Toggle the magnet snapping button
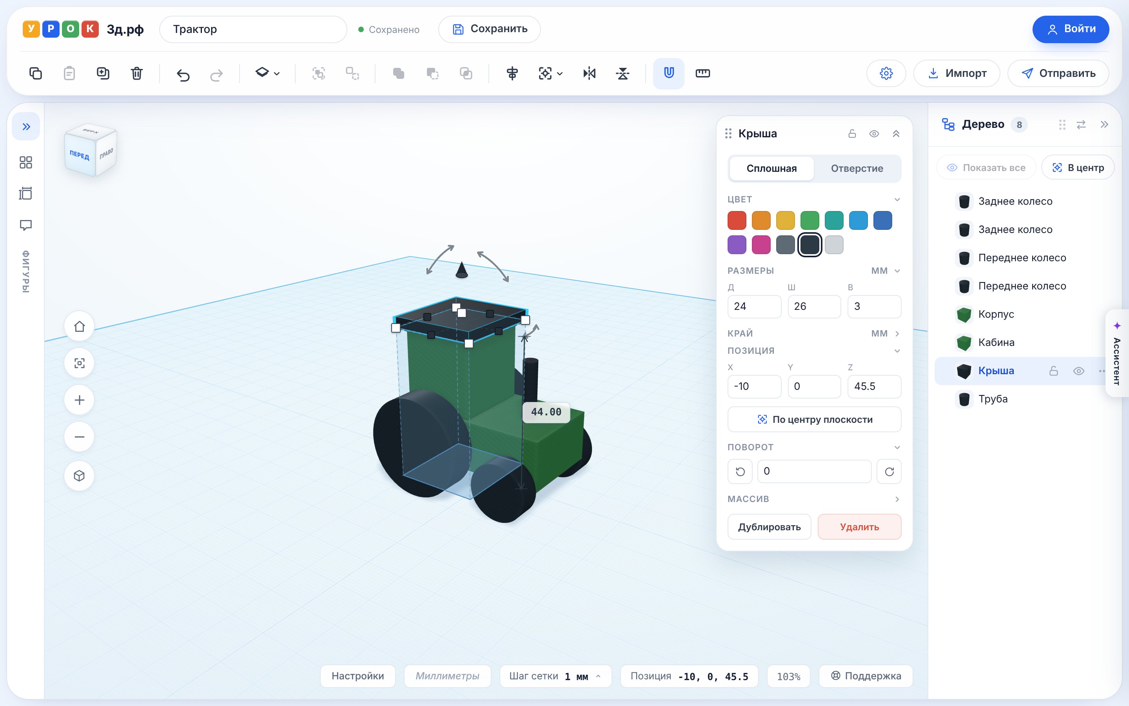The width and height of the screenshot is (1129, 706). pos(668,73)
